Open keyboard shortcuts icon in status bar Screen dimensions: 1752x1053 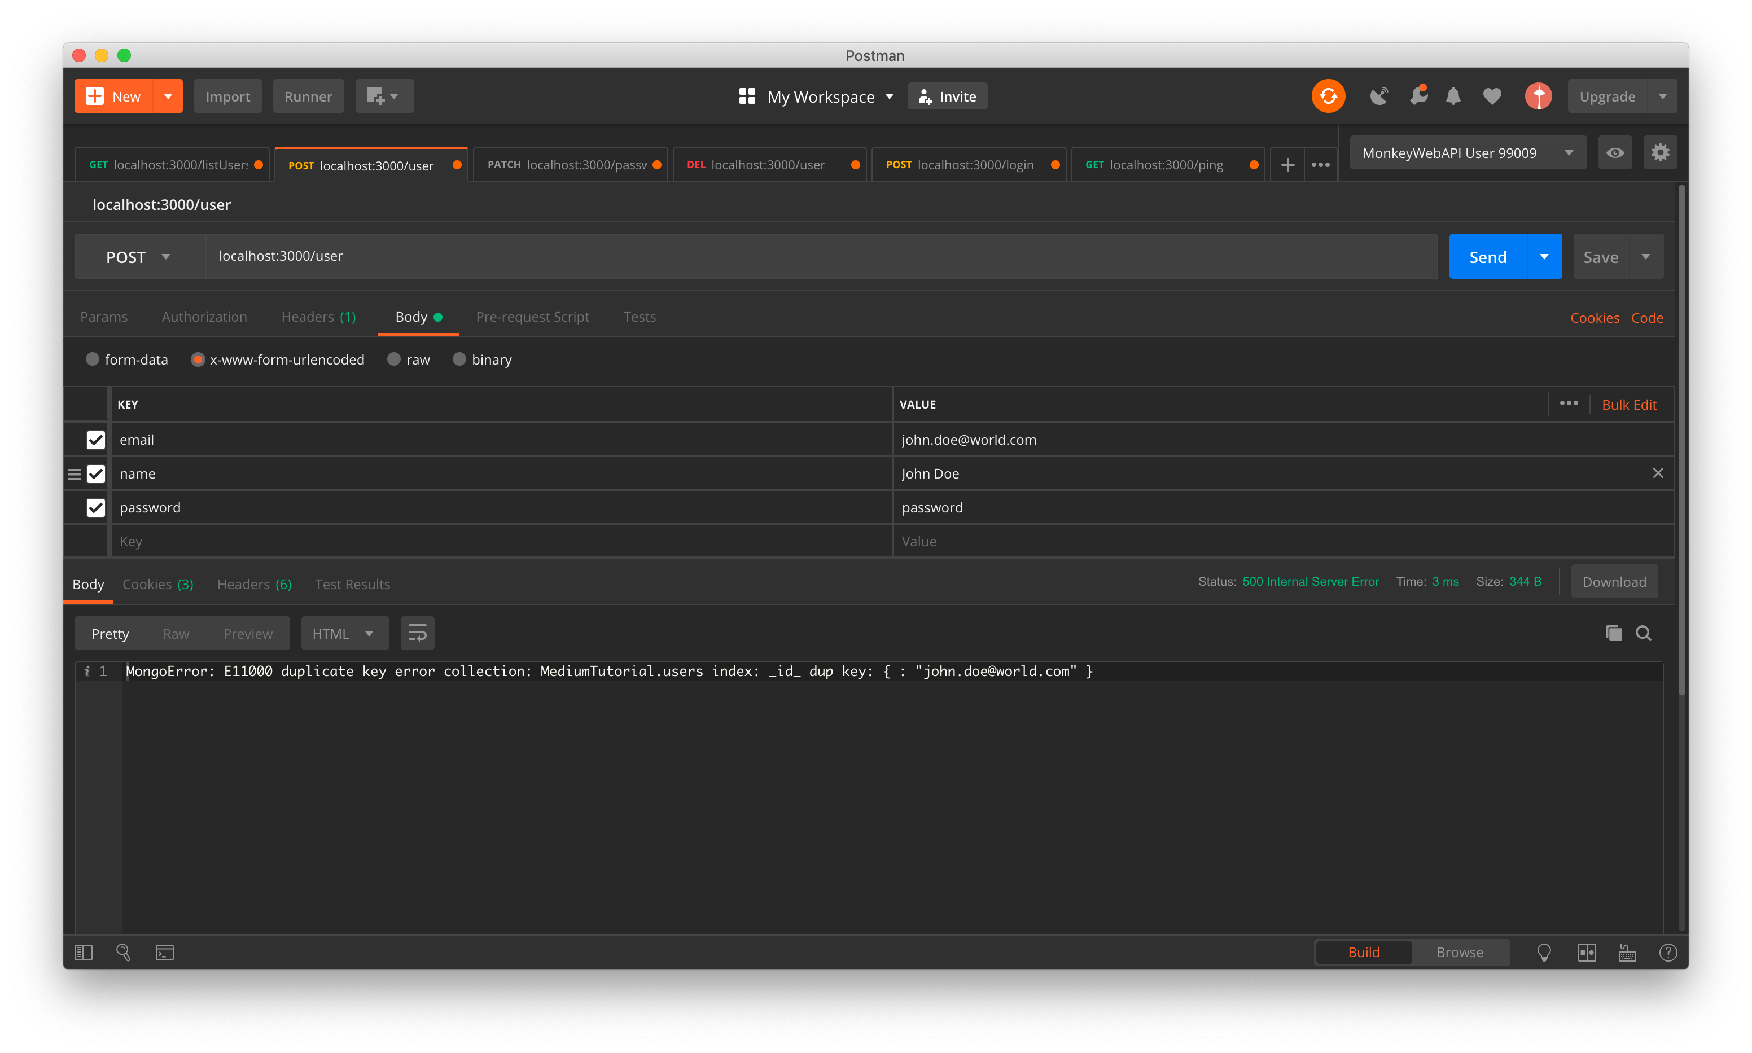(1627, 952)
